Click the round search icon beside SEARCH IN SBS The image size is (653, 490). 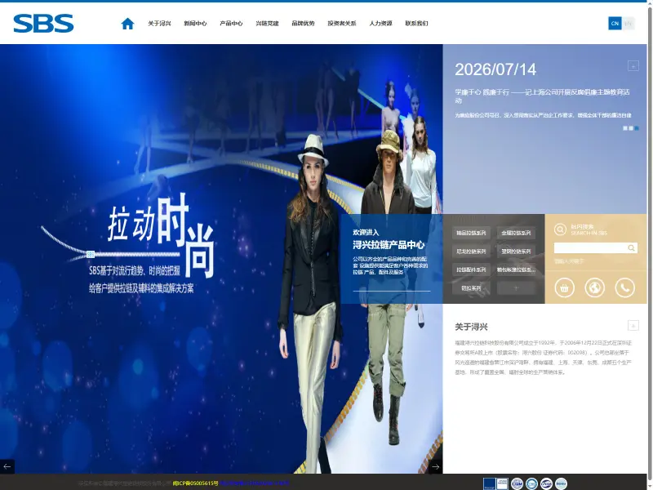coord(560,229)
